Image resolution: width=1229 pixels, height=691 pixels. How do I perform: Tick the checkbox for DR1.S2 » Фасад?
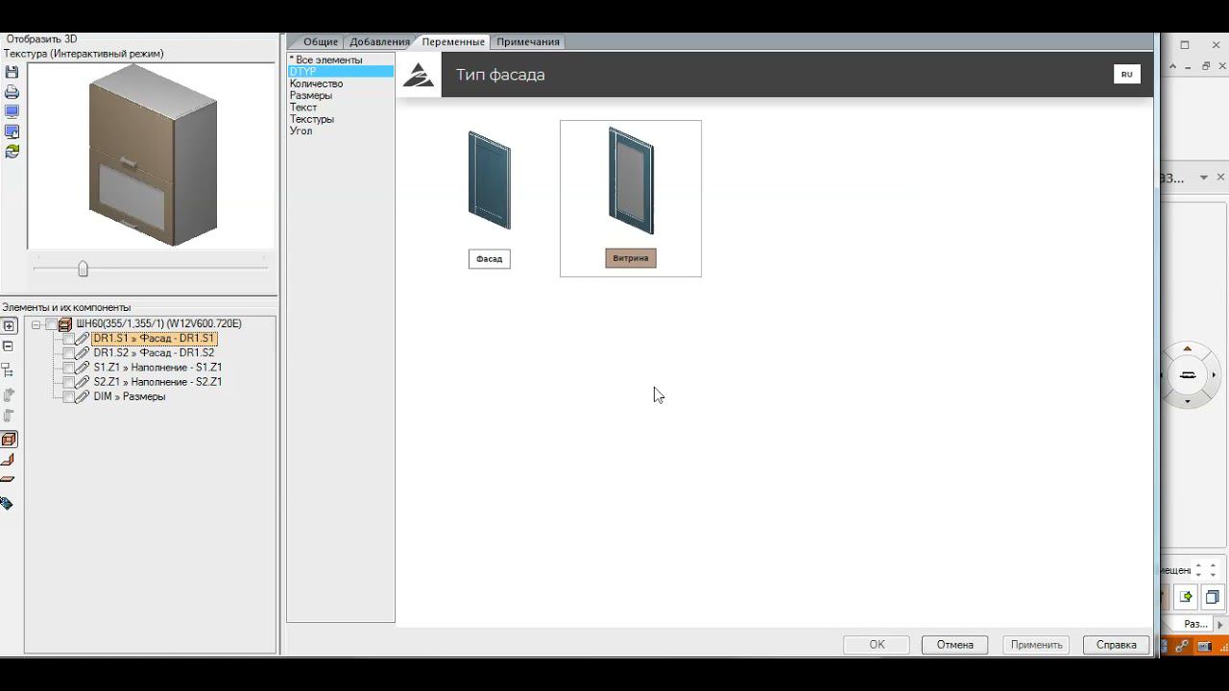pos(69,353)
